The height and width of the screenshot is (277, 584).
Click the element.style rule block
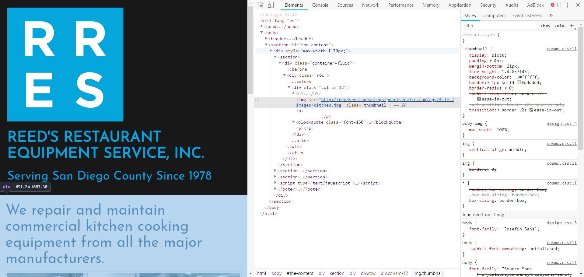519,37
